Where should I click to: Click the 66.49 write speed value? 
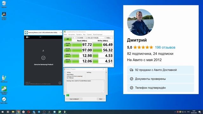point(108,45)
